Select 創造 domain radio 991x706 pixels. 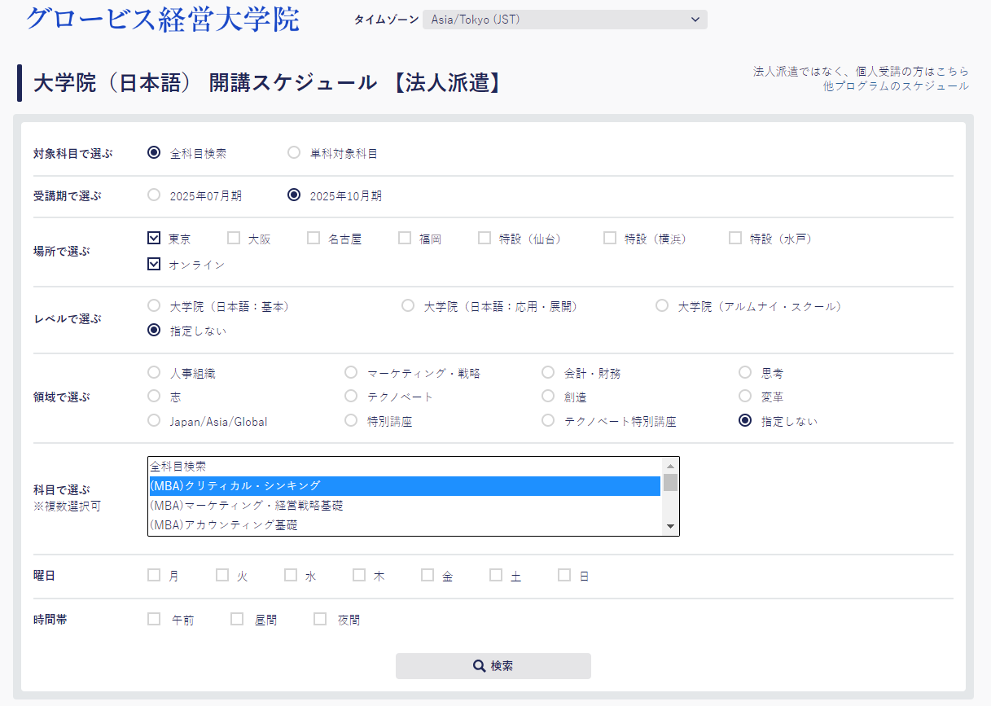tap(548, 396)
